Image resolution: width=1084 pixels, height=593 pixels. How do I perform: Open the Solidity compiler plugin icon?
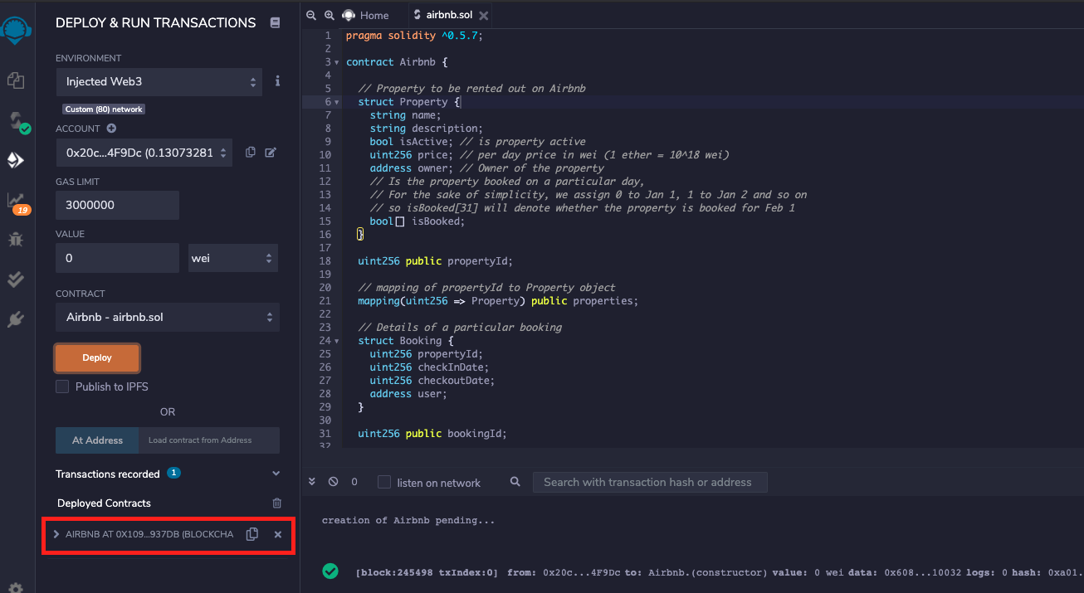pyautogui.click(x=17, y=121)
